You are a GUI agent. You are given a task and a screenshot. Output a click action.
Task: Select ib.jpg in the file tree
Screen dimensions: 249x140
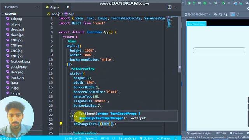coord(14,88)
